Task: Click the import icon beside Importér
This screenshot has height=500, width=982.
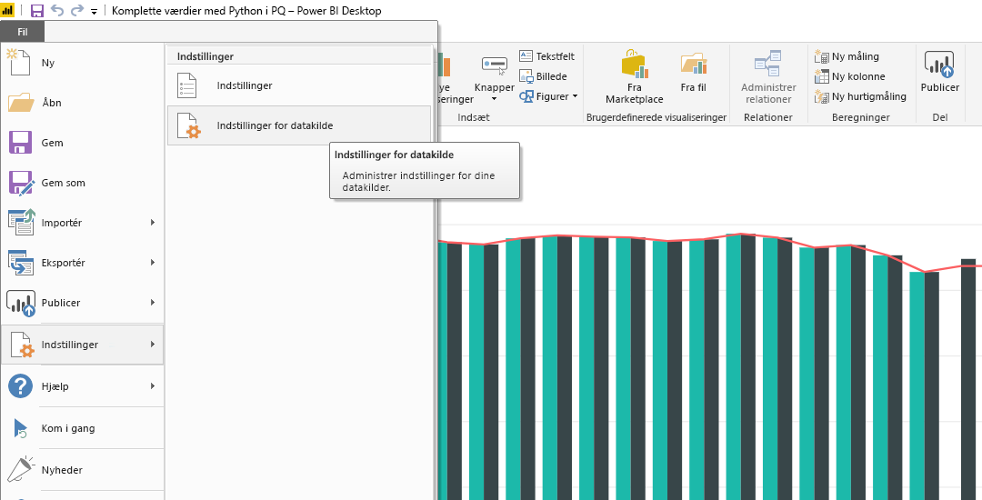Action: pos(21,223)
